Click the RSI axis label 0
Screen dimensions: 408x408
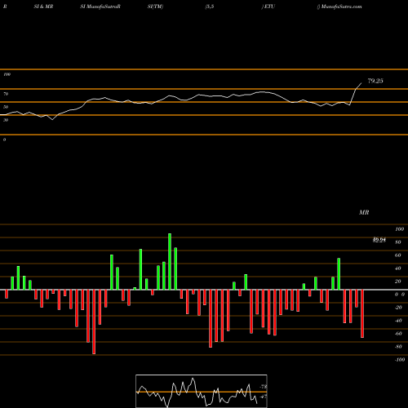click(4, 140)
